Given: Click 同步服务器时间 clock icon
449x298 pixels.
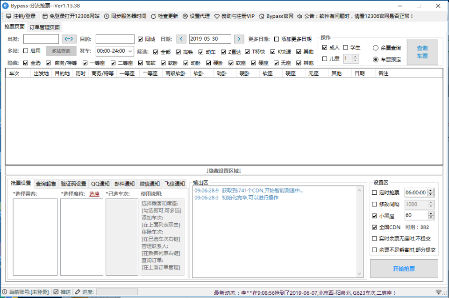Looking at the screenshot, I should tap(107, 16).
